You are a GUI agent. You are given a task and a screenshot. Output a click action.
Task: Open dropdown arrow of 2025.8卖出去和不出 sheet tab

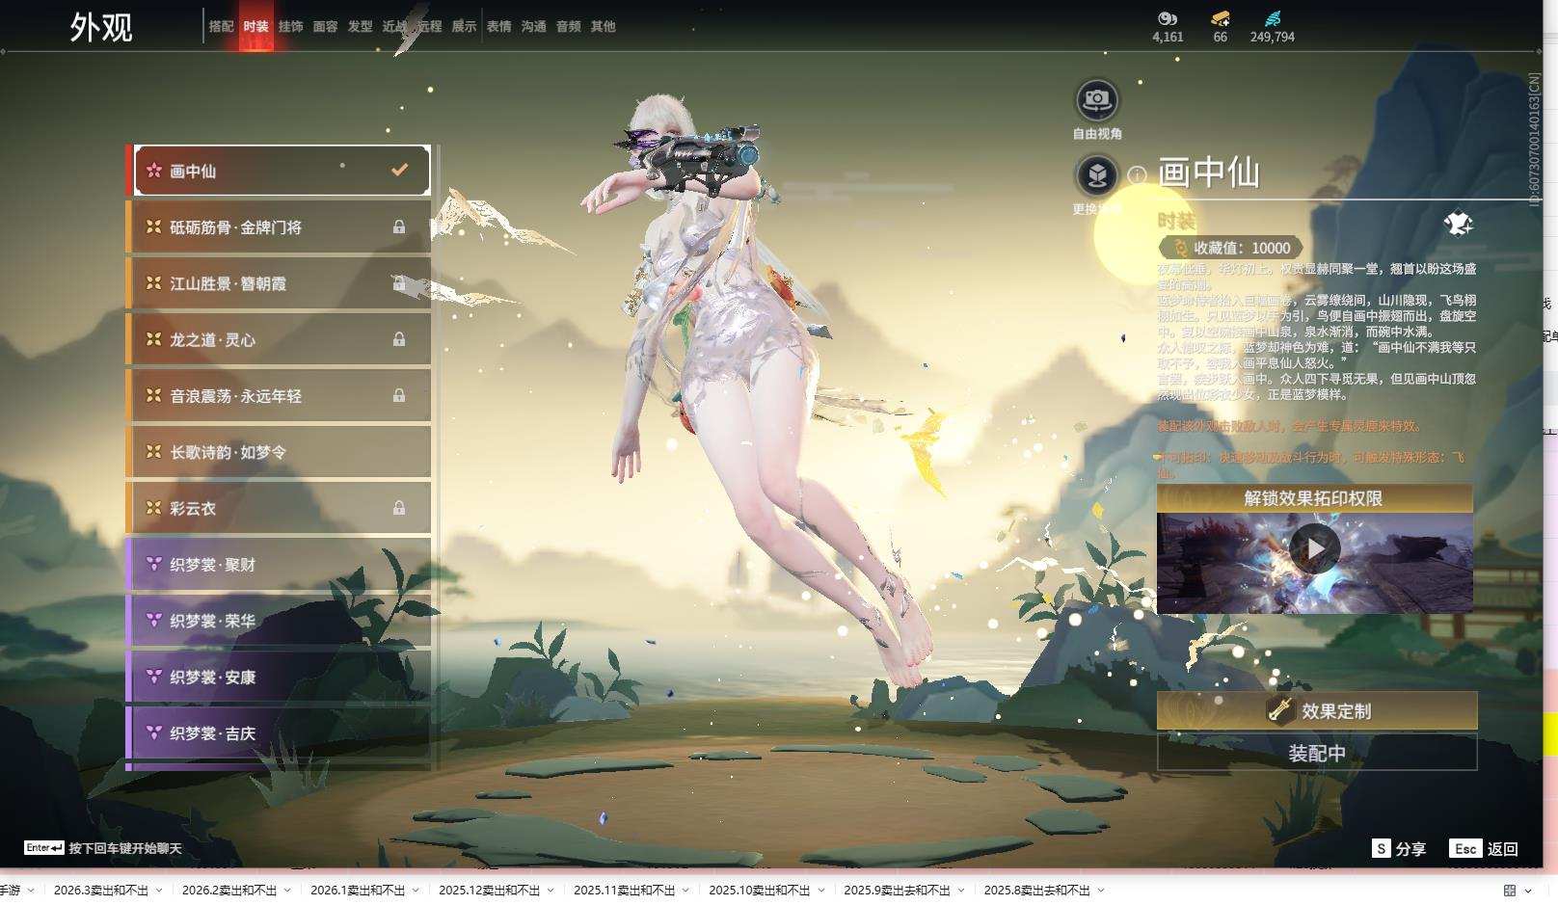pos(1101,891)
